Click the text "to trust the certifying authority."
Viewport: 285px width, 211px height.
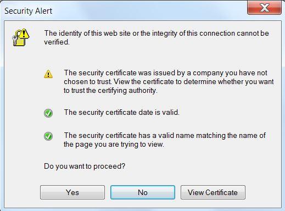pyautogui.click(x=110, y=91)
